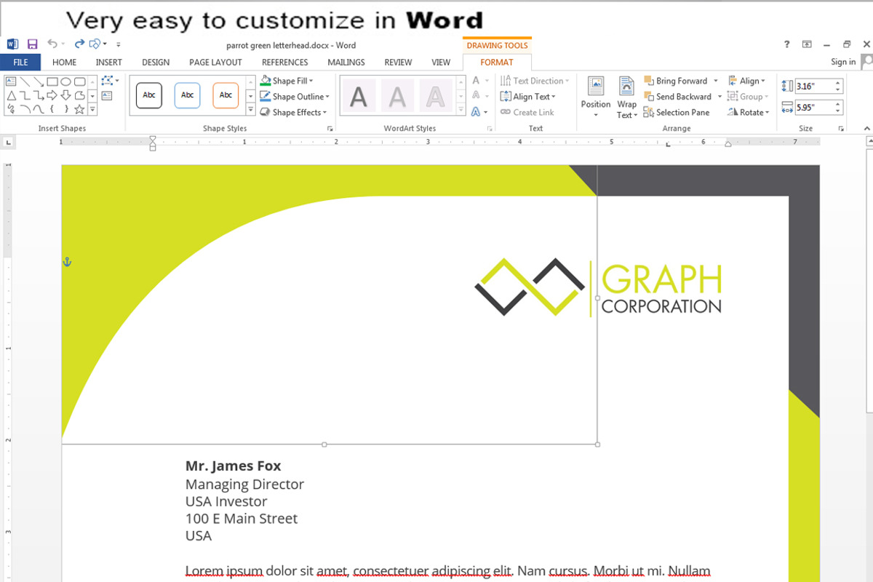Switch to the REVIEW tab
873x582 pixels.
pos(398,63)
